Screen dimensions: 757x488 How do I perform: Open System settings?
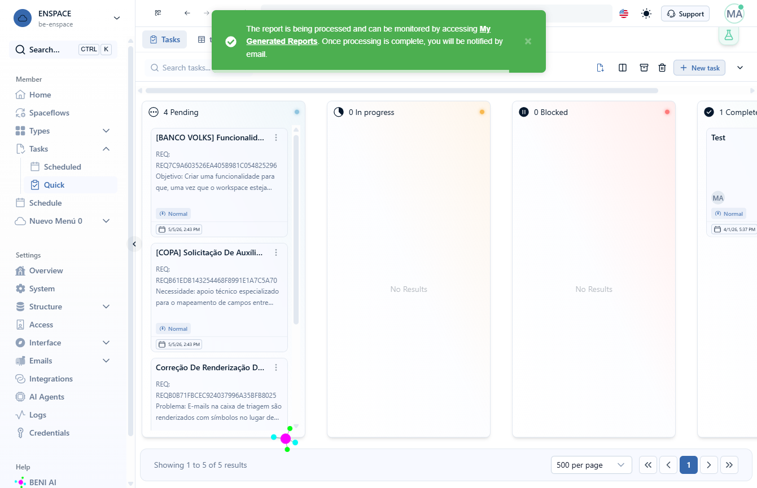click(x=42, y=289)
